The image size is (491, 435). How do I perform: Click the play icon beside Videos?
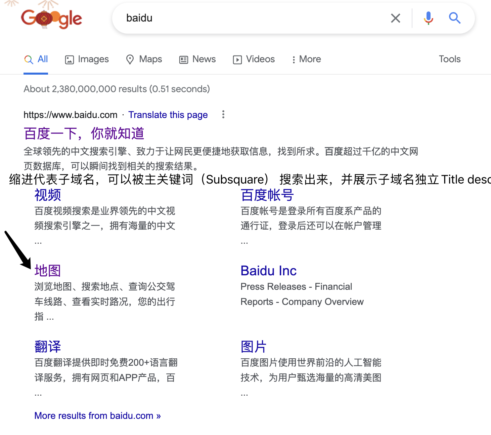tap(237, 59)
